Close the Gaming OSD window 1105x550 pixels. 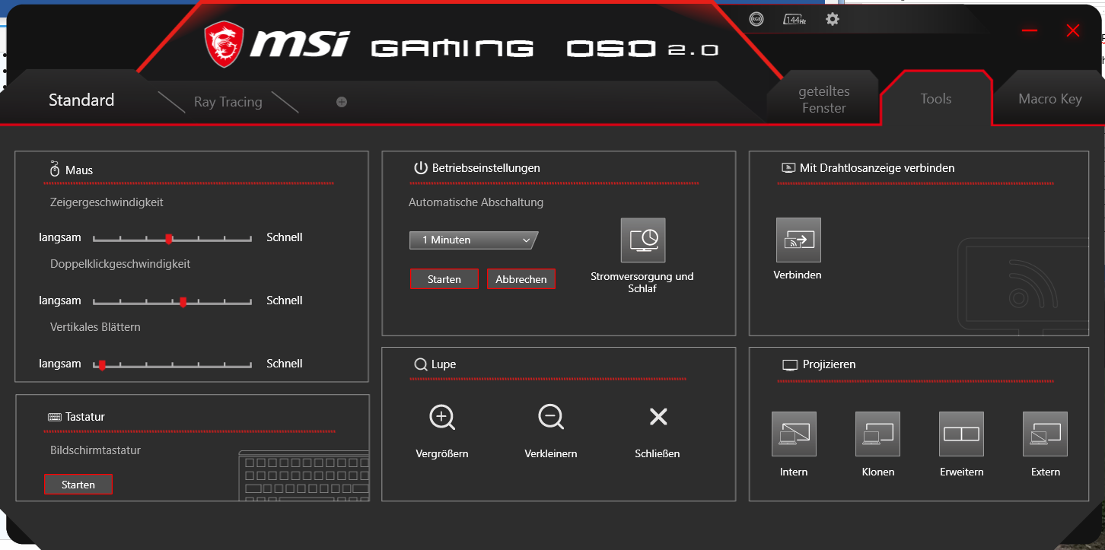(1073, 30)
